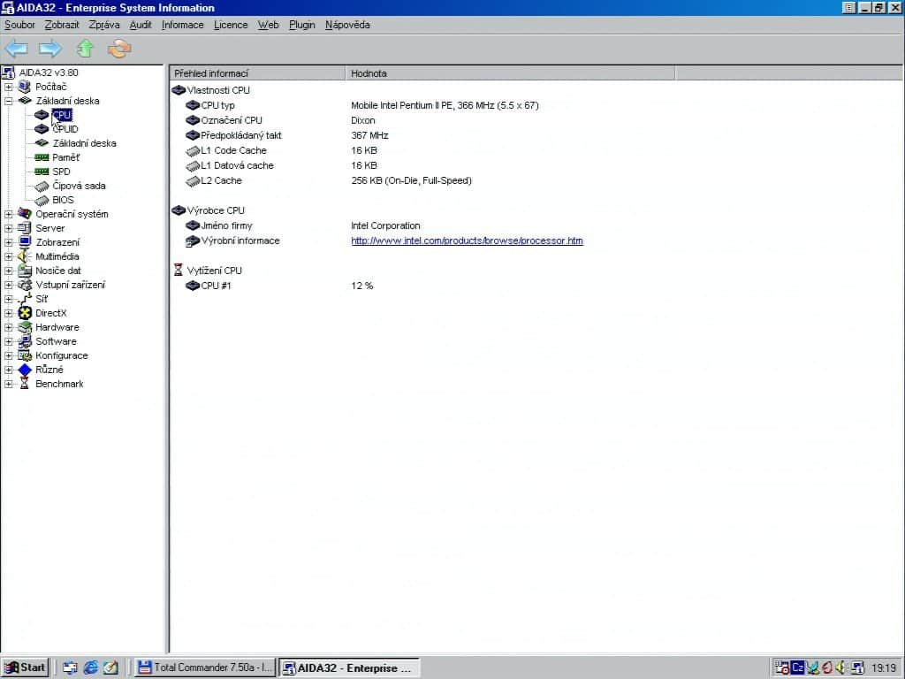Viewport: 905px width, 679px height.
Task: Go forward with the right arrow toolbar icon
Action: pos(50,49)
